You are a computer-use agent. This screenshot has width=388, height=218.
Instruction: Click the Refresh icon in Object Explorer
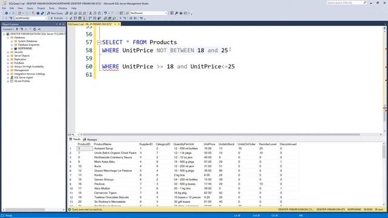[35, 29]
